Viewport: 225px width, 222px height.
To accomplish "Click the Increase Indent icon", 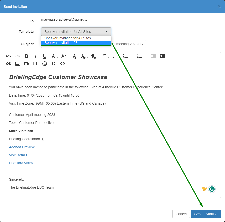I will [x=163, y=56].
